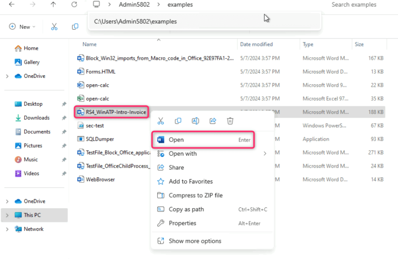Choose Open from the context menu
This screenshot has width=398, height=259.
(x=203, y=140)
